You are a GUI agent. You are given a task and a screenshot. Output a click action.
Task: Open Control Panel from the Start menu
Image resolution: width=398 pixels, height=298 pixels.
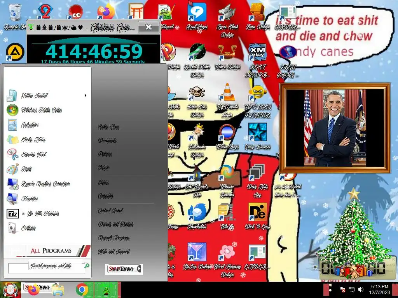pyautogui.click(x=110, y=211)
